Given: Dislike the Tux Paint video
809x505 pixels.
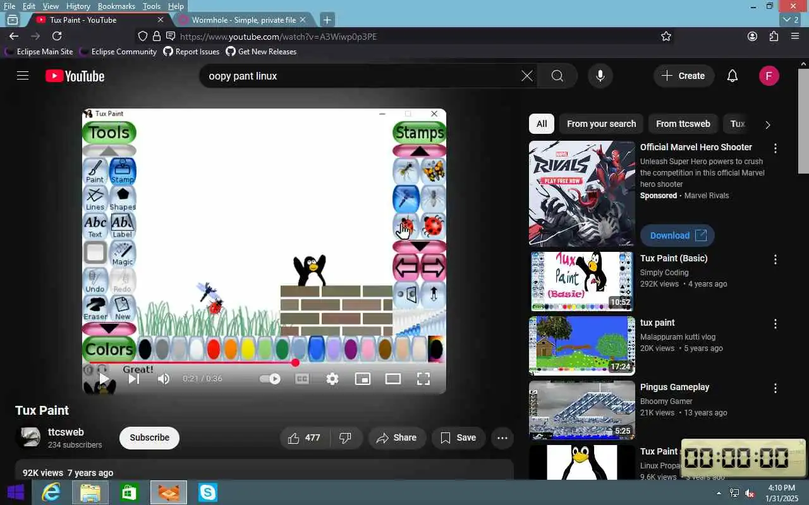Looking at the screenshot, I should [x=345, y=437].
